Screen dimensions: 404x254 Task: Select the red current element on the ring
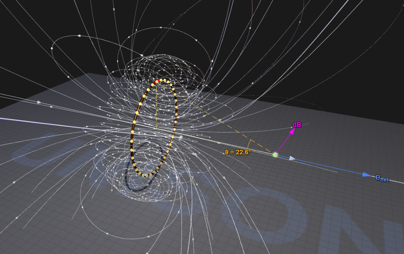[156, 82]
